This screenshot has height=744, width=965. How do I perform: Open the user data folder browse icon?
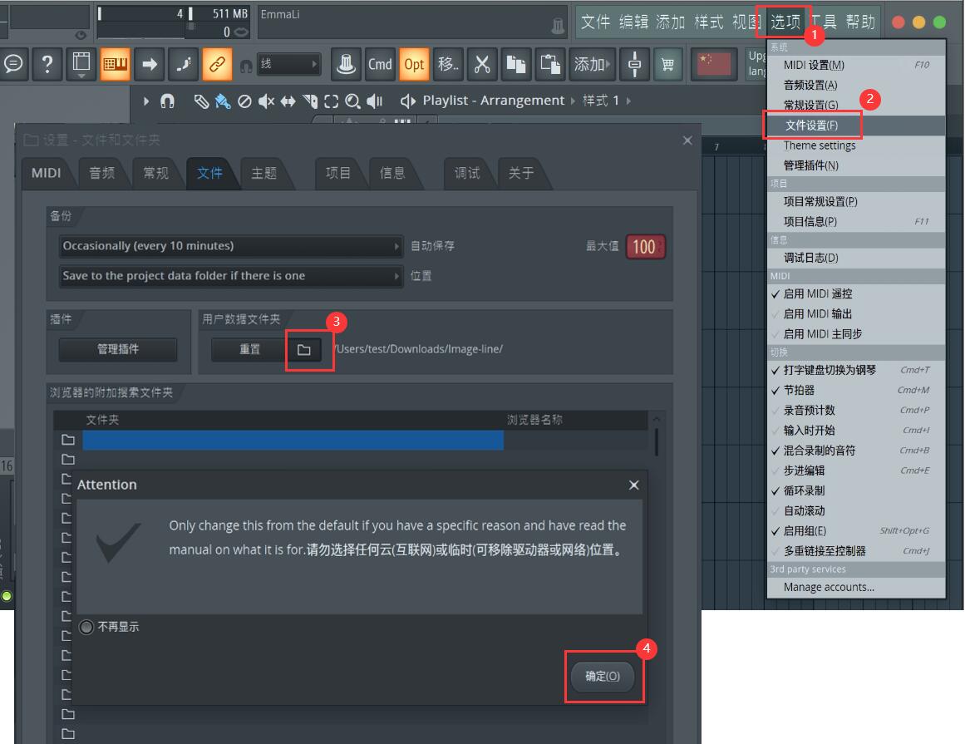coord(304,350)
